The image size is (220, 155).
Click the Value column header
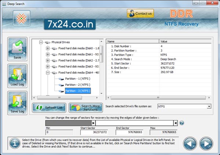pyautogui.click(x=185, y=41)
